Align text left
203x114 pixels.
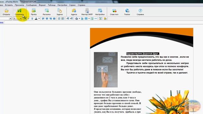(43, 19)
